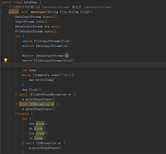This screenshot has width=166, height=154.
Task: Click the line InputStream is=null
Action: pyautogui.click(x=32, y=22)
